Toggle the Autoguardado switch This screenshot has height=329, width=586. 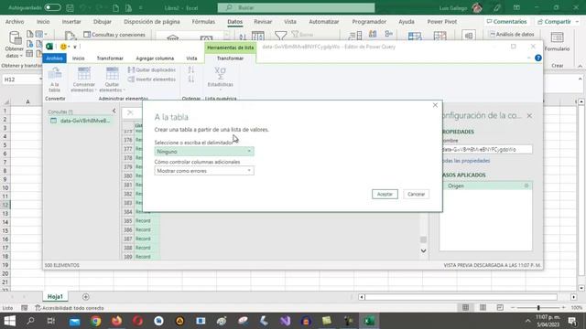[x=52, y=7]
